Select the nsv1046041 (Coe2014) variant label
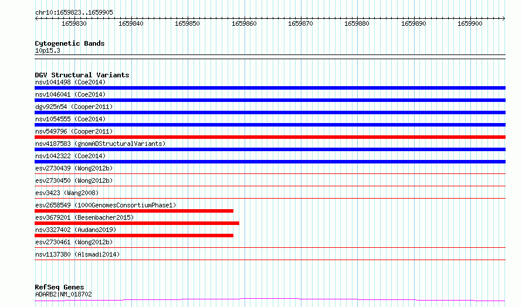The image size is (522, 307). coord(70,94)
